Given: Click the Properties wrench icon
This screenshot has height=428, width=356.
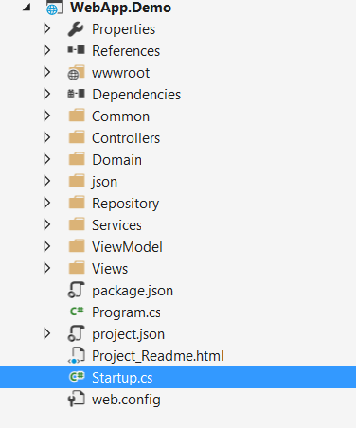Looking at the screenshot, I should pos(76,29).
